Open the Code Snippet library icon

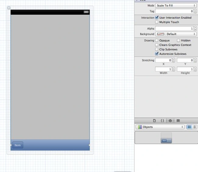pos(162,121)
